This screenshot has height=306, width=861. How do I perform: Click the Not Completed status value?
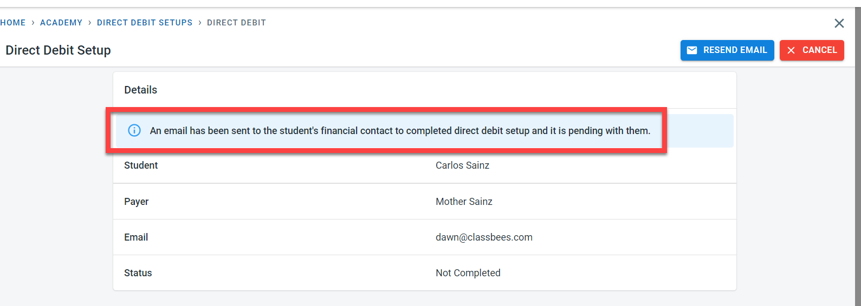click(x=468, y=273)
